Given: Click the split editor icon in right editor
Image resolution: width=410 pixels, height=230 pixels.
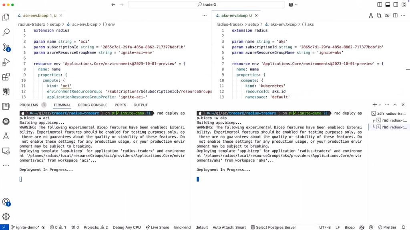Looking at the screenshot, I should coord(395,16).
